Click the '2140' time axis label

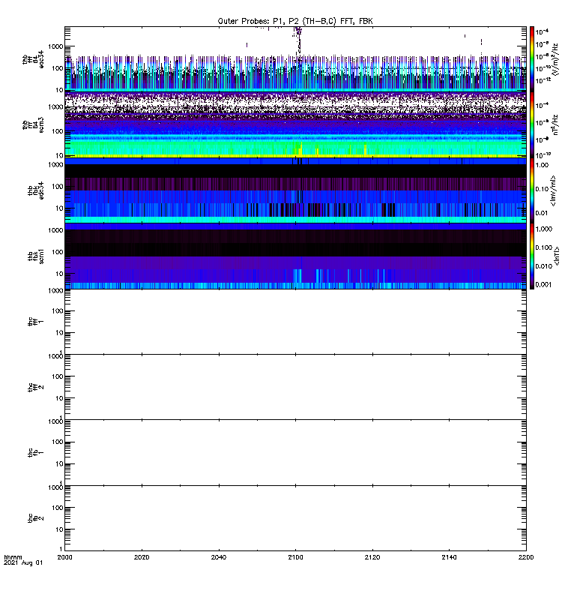tap(449, 557)
